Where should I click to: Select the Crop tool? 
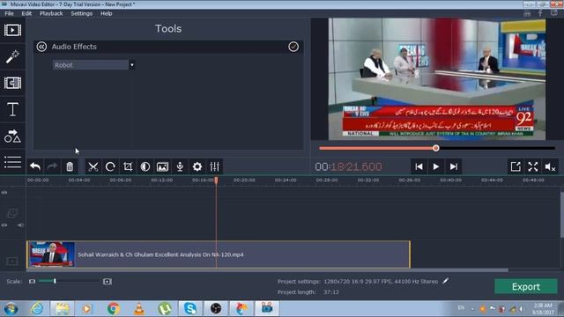coord(128,166)
